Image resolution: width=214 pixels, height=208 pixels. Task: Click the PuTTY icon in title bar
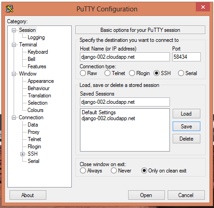[10, 9]
